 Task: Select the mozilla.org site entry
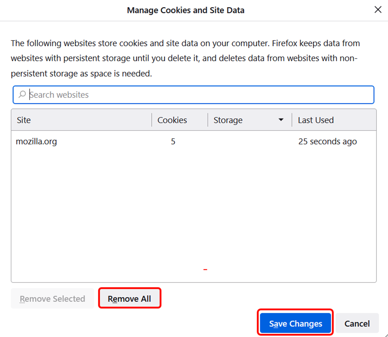point(36,141)
